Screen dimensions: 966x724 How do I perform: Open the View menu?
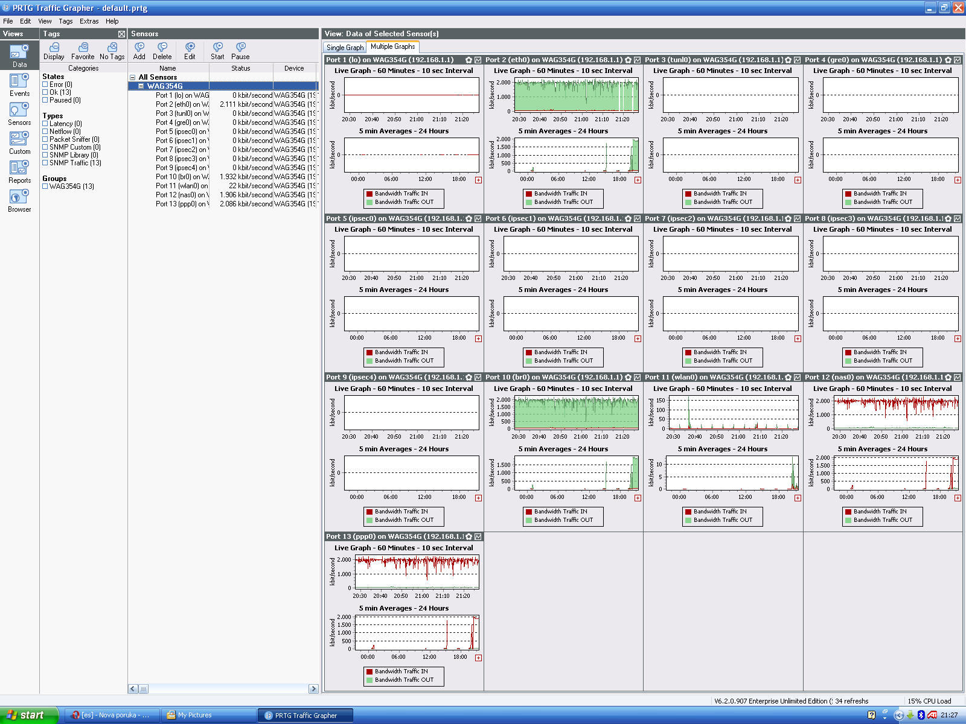[x=45, y=21]
